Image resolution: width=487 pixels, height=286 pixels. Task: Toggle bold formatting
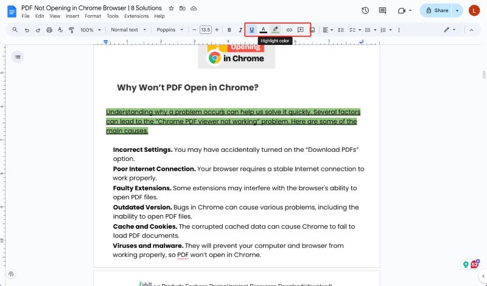[229, 30]
